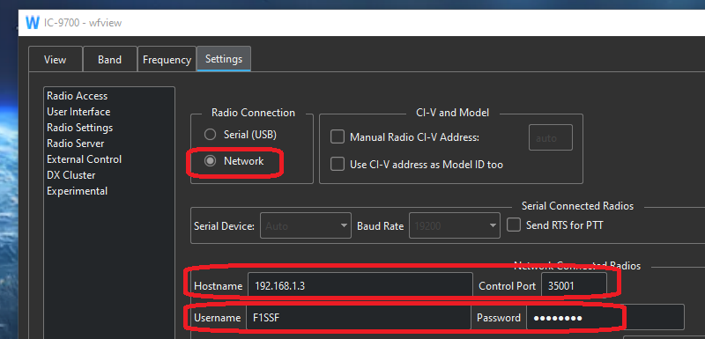Select the Settings tab

click(224, 59)
